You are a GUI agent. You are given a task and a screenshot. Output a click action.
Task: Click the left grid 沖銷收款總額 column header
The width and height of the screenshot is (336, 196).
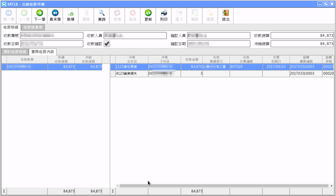[88, 60]
